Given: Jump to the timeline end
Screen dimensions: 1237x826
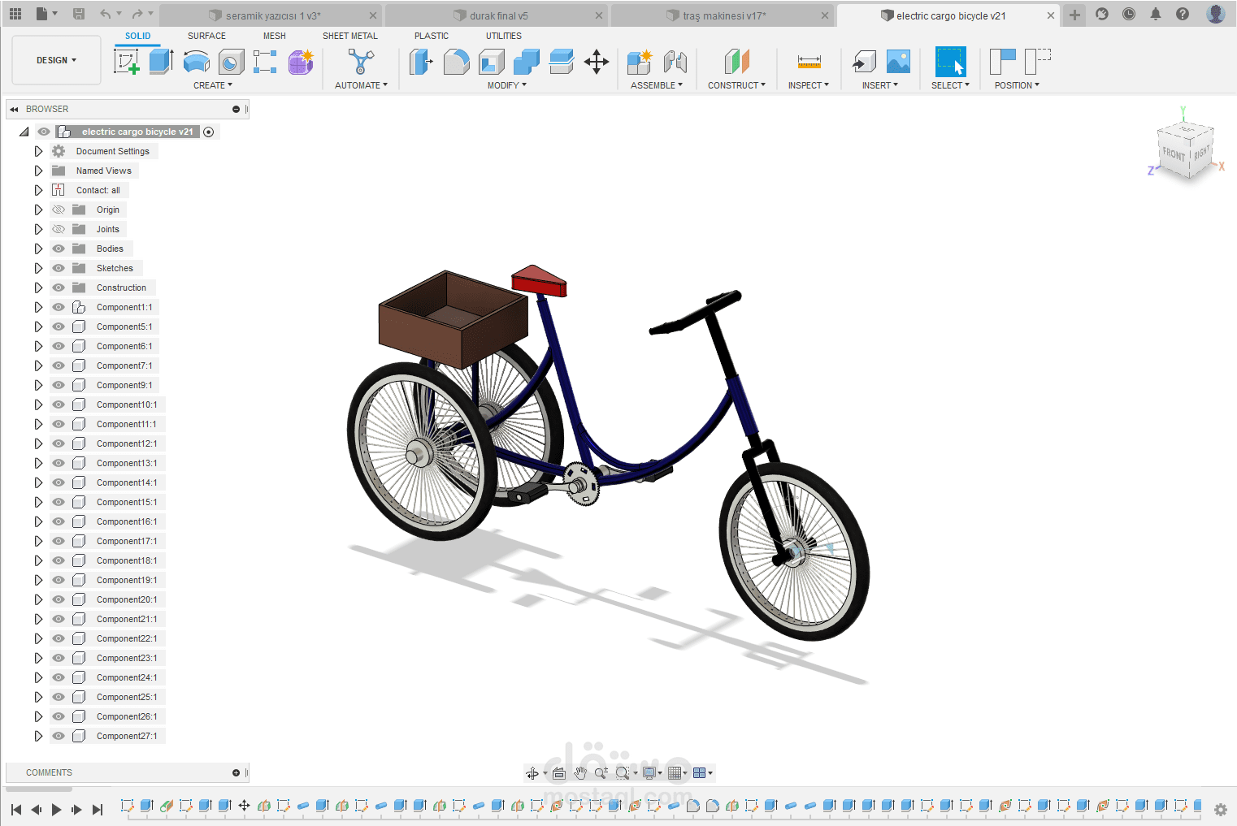Looking at the screenshot, I should coord(98,810).
